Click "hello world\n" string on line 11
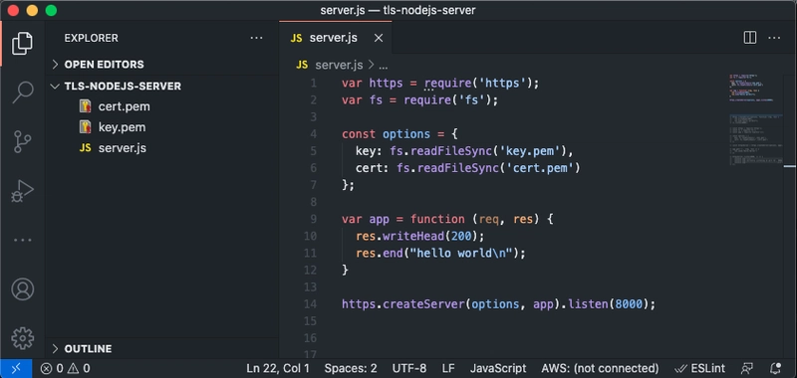The image size is (797, 378). point(460,254)
